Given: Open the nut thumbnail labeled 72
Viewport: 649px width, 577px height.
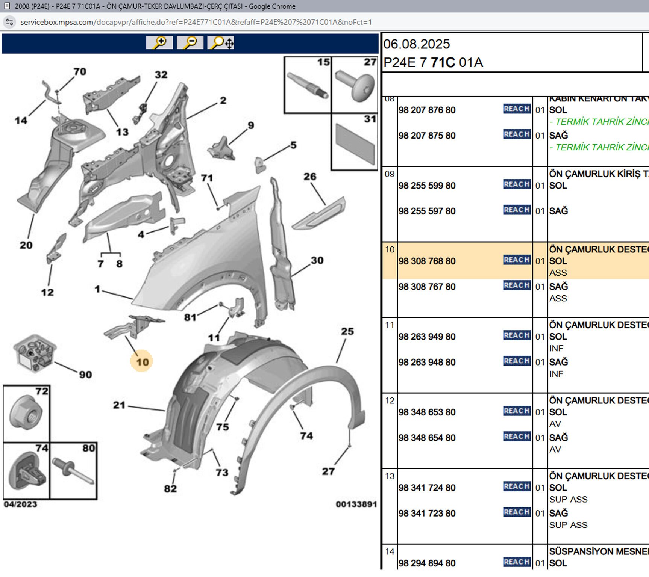Looking at the screenshot, I should click(26, 413).
